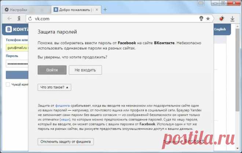
Task: Open a new tab with plus icon
Action: [105, 10]
